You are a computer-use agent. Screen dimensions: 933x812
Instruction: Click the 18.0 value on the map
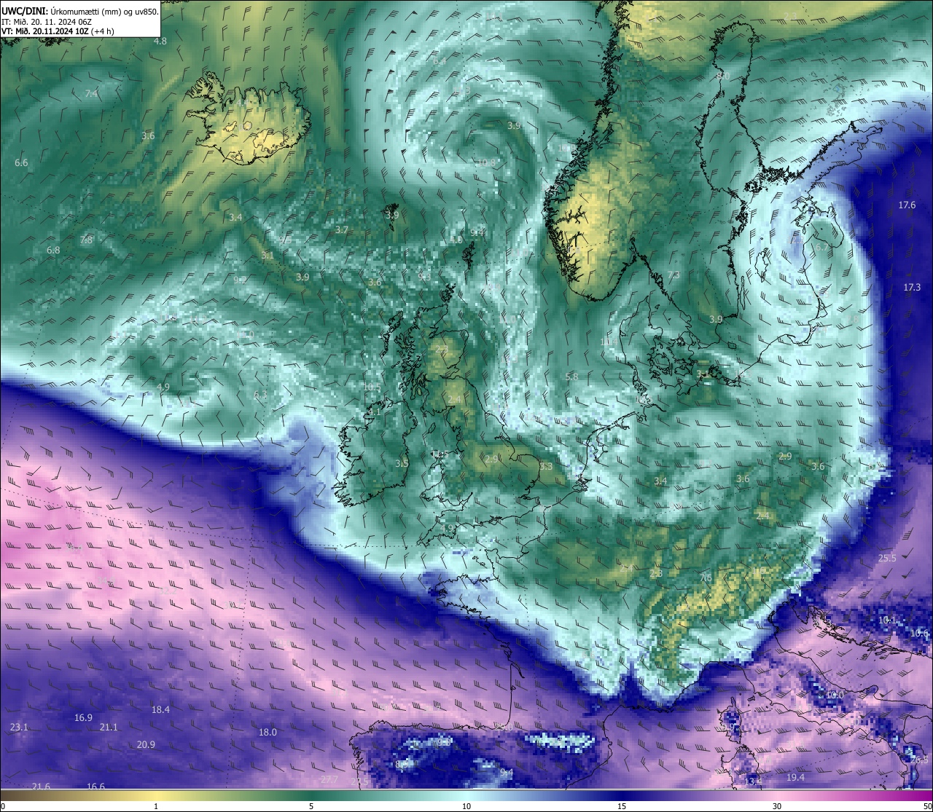point(268,732)
